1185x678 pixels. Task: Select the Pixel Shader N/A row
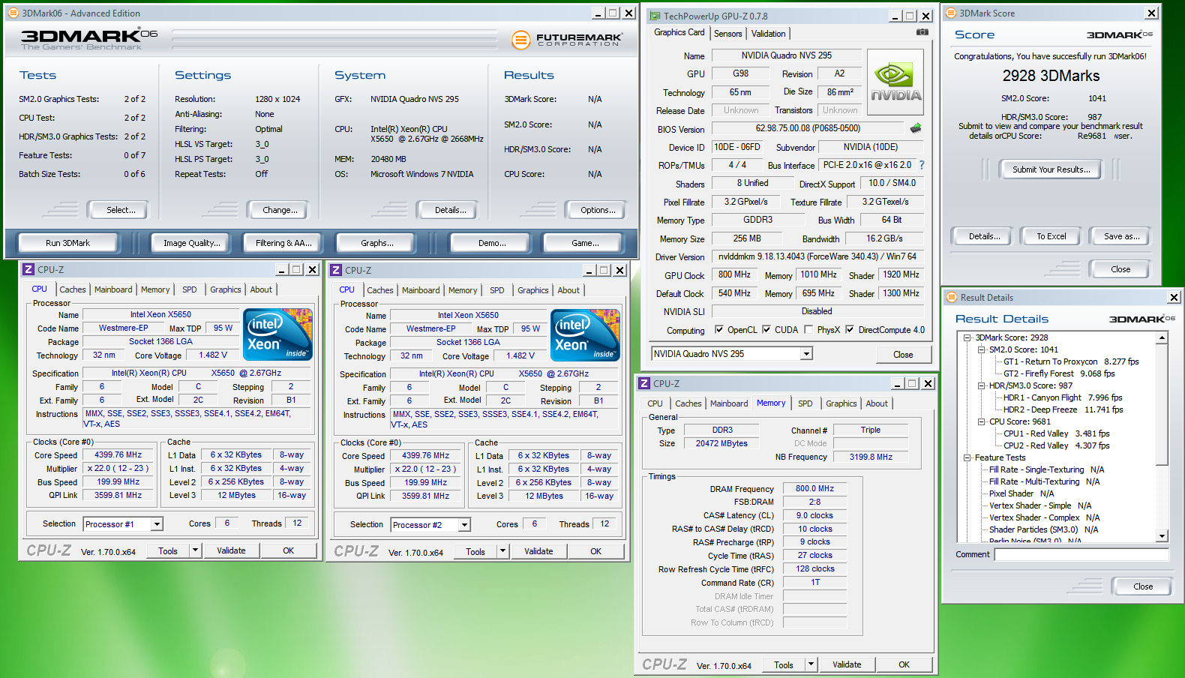coord(1021,493)
